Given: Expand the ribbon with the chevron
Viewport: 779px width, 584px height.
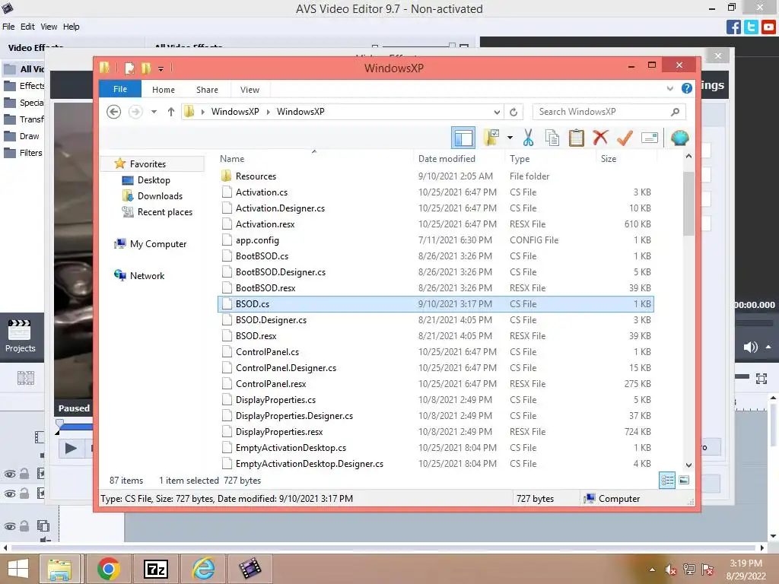Looking at the screenshot, I should pyautogui.click(x=669, y=88).
